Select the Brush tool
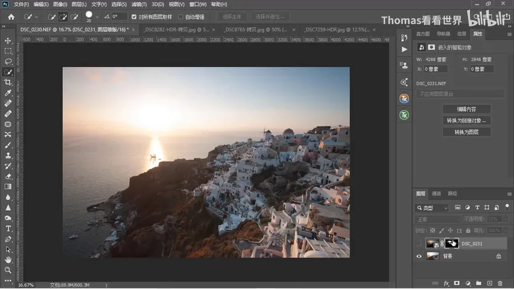Screen dimensions: 514x289 coord(8,145)
